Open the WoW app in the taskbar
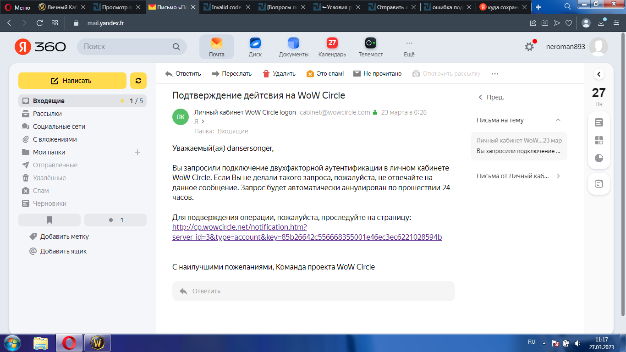 pyautogui.click(x=98, y=342)
